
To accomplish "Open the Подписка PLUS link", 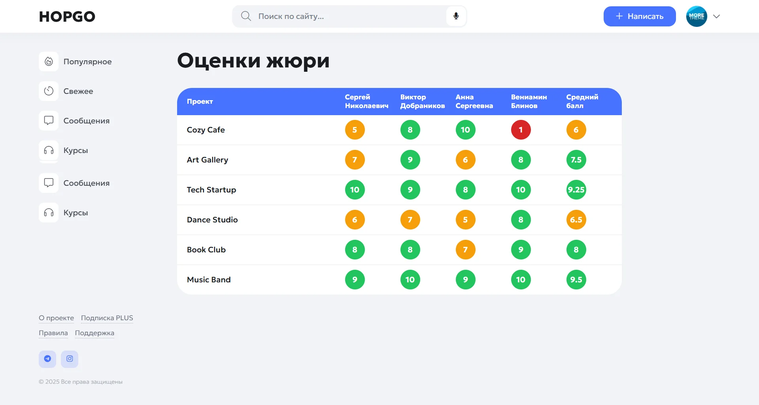I will 107,318.
